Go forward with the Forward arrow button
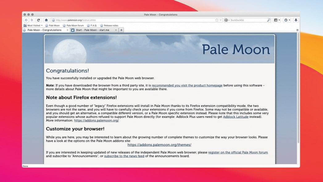Screen dimensions: 323x182 click(x=32, y=20)
